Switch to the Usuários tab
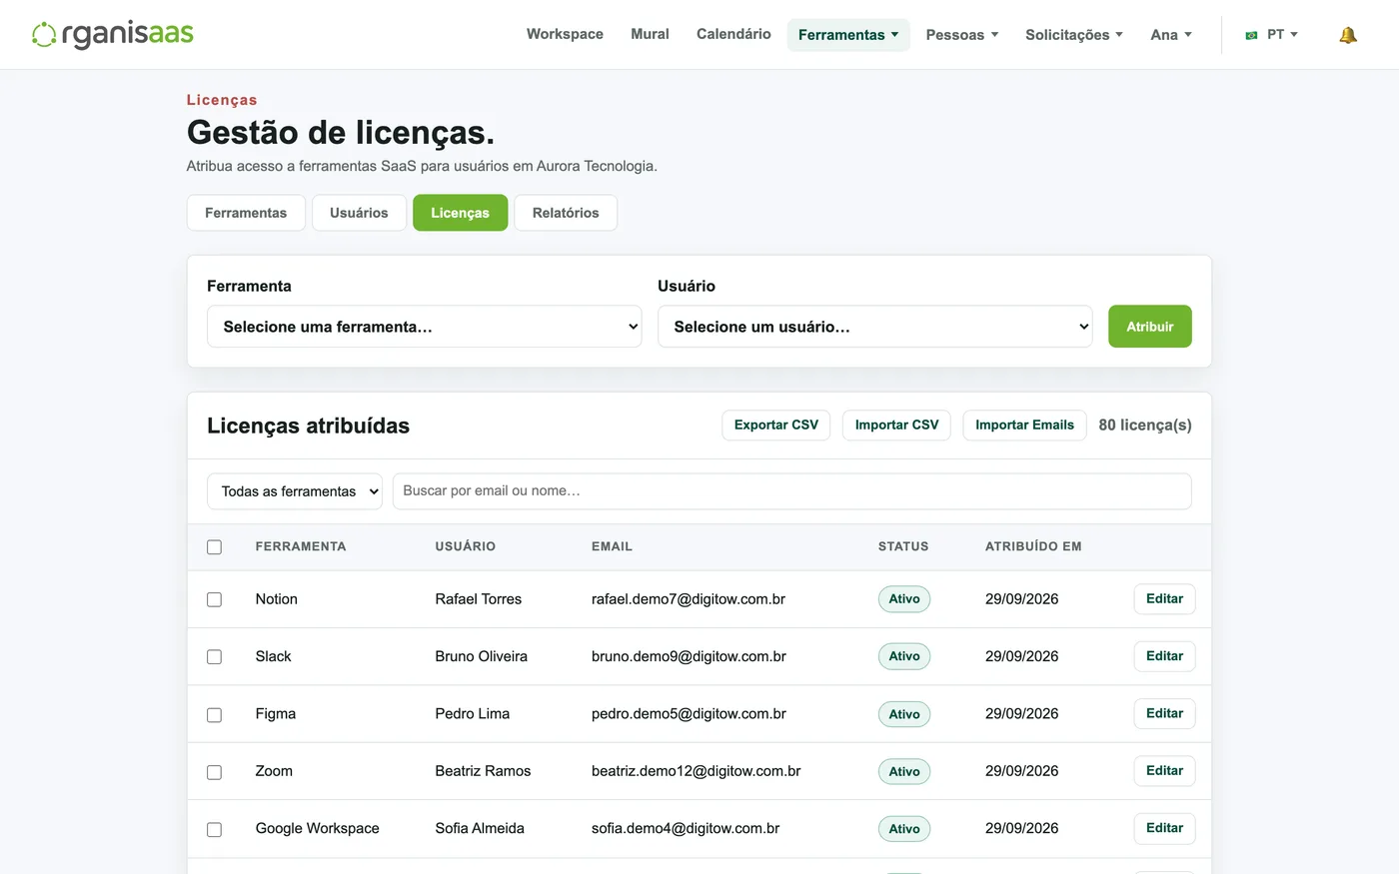 coord(359,213)
